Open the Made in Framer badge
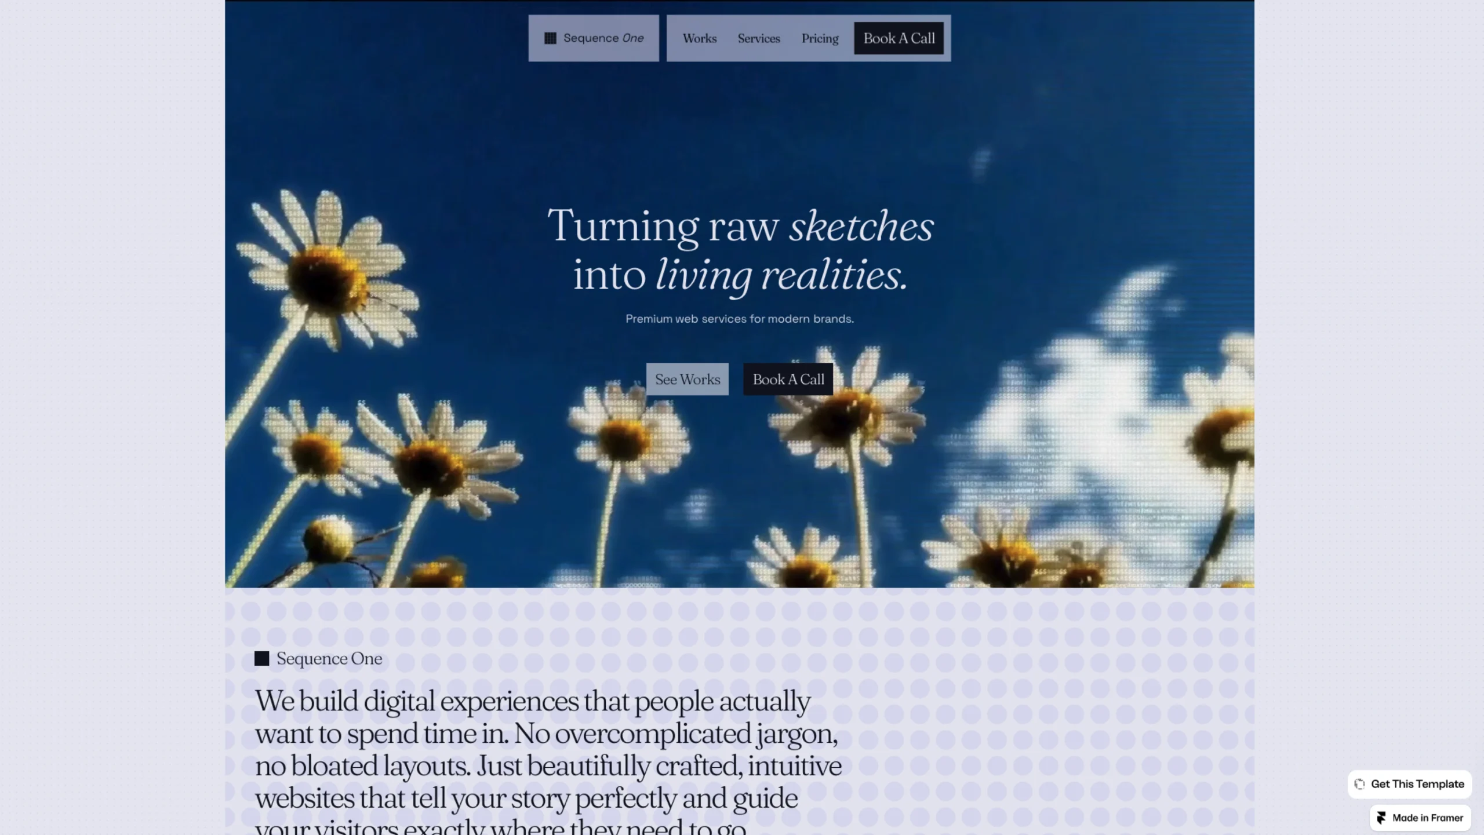This screenshot has height=835, width=1484. coord(1421,818)
